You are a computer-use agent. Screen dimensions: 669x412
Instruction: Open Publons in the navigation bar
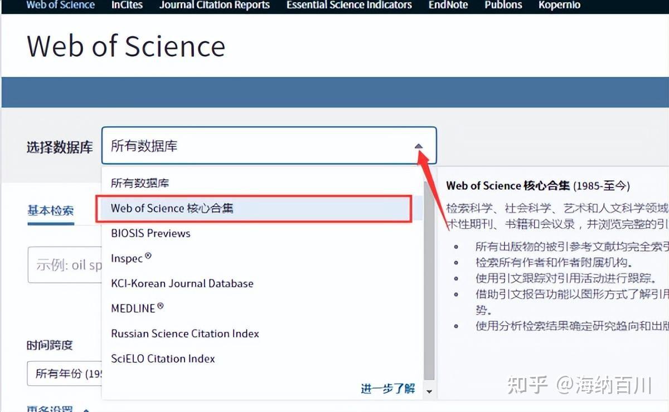click(x=503, y=5)
